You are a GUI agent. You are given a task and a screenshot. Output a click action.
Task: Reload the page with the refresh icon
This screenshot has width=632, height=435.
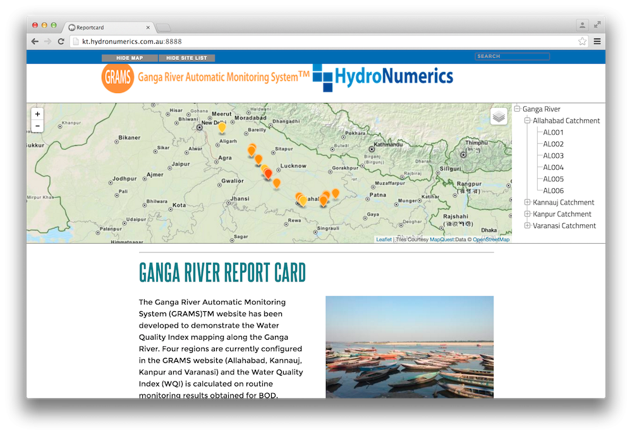click(61, 42)
